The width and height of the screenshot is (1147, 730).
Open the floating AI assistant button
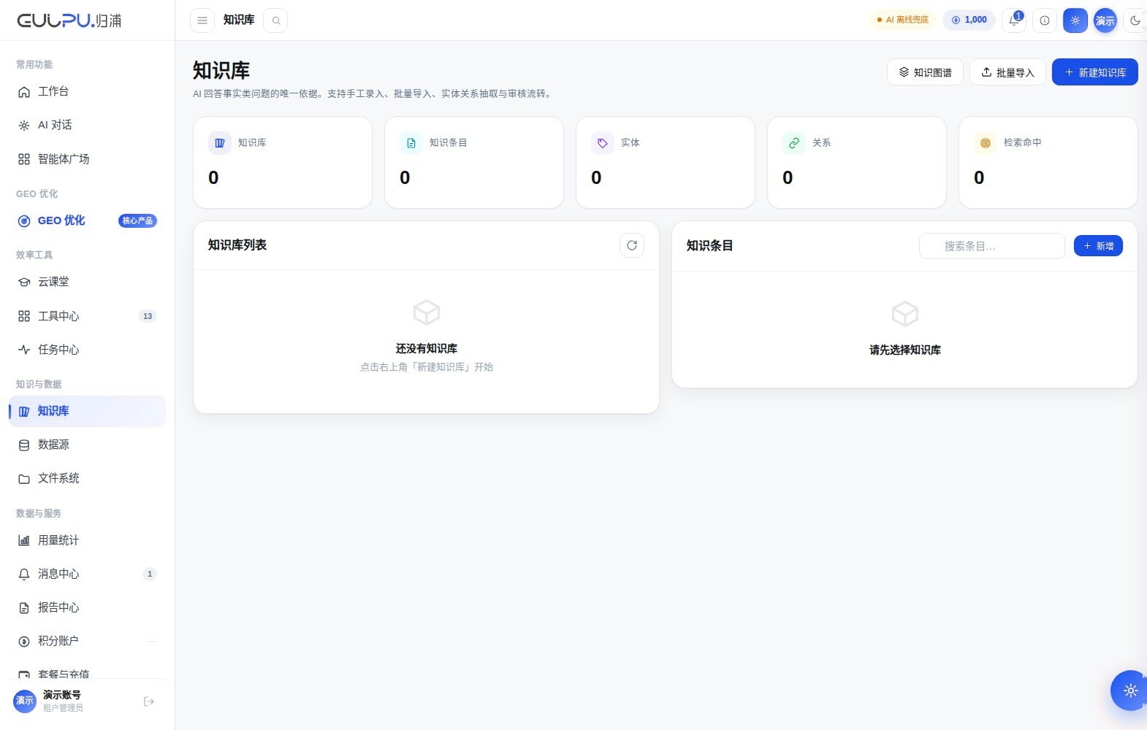[1130, 690]
